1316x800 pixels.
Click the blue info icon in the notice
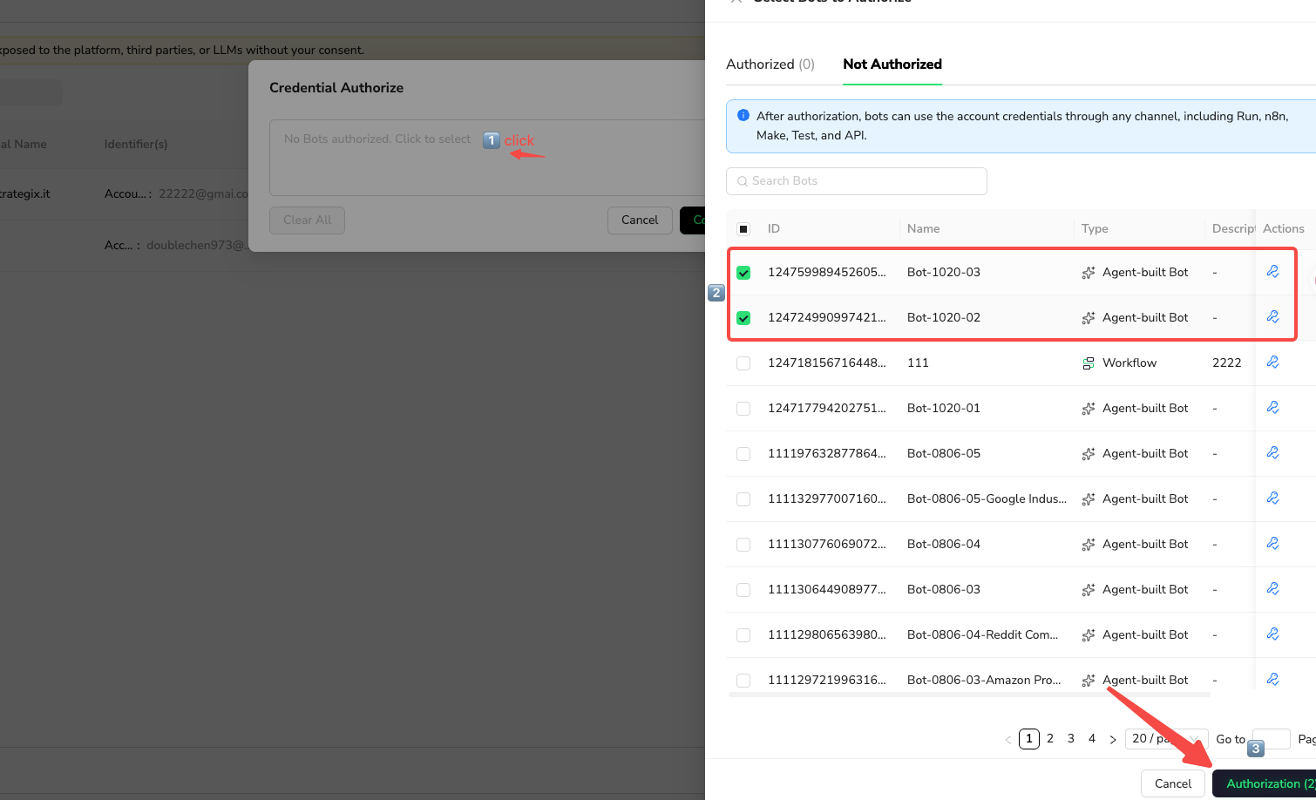point(743,115)
